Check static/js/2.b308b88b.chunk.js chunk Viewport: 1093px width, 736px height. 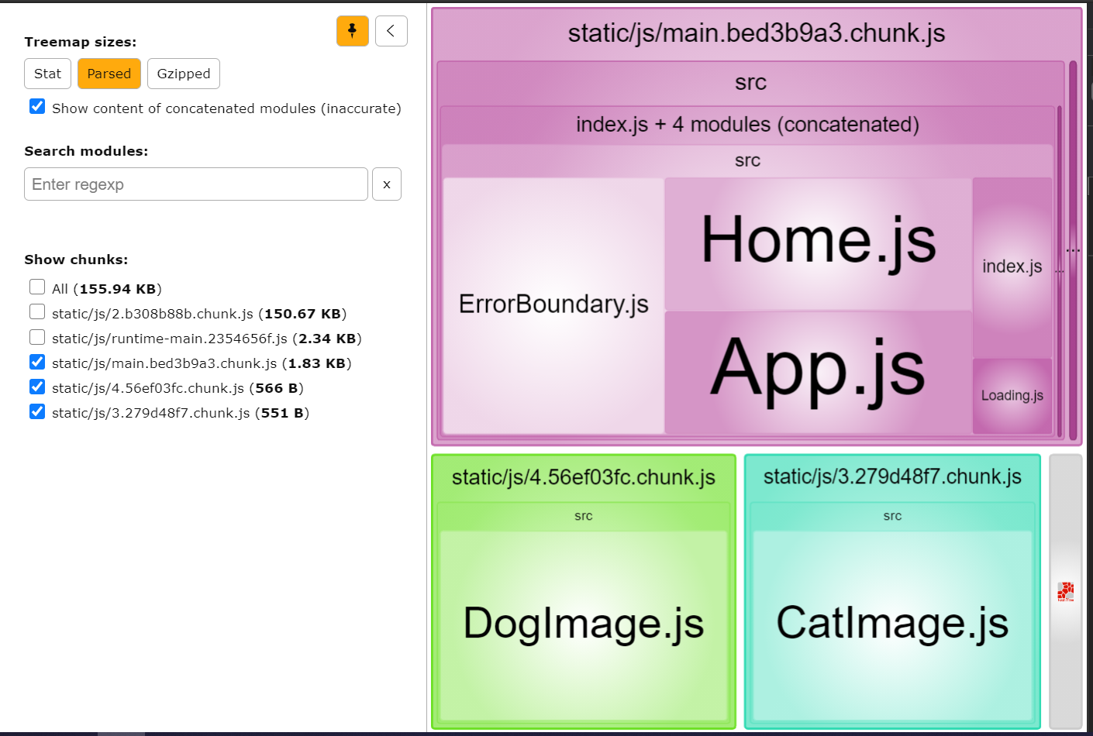pos(36,311)
